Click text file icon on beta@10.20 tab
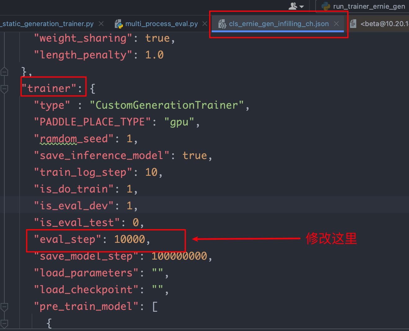409x331 pixels. pos(353,24)
